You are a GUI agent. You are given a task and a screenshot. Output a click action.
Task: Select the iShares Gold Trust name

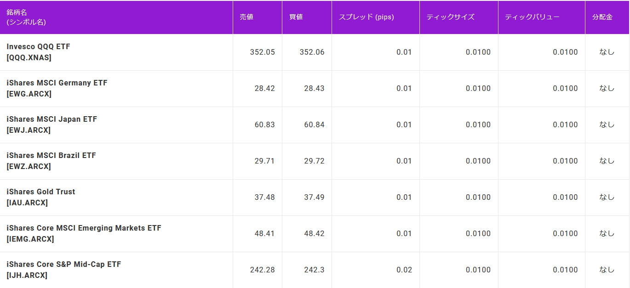click(40, 192)
